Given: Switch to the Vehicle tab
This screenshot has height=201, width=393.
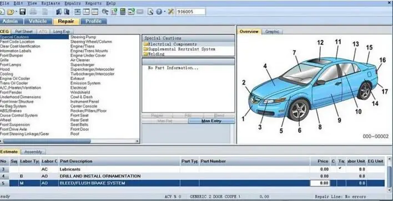Looking at the screenshot, I should tap(38, 21).
